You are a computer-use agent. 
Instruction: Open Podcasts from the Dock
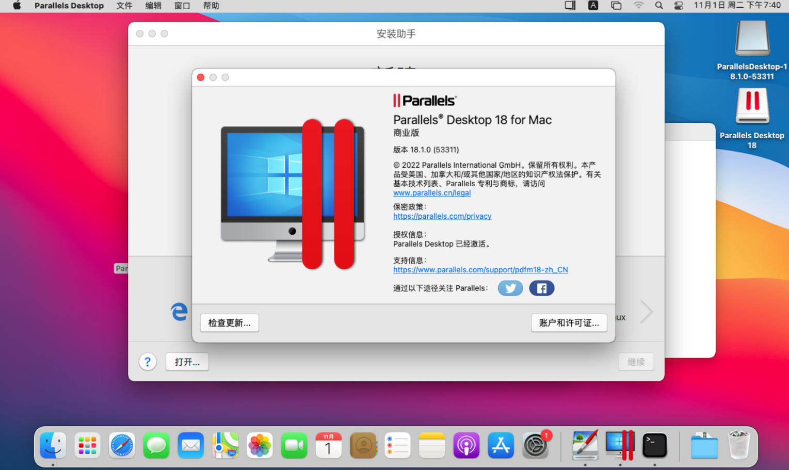click(466, 445)
